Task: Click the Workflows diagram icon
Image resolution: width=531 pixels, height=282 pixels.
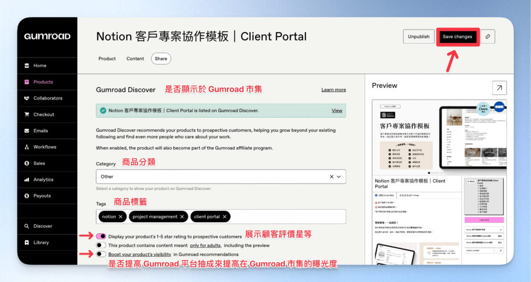Action: coord(27,147)
